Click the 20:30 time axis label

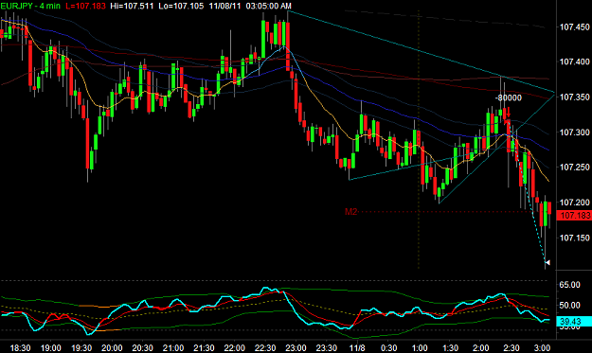[142, 347]
